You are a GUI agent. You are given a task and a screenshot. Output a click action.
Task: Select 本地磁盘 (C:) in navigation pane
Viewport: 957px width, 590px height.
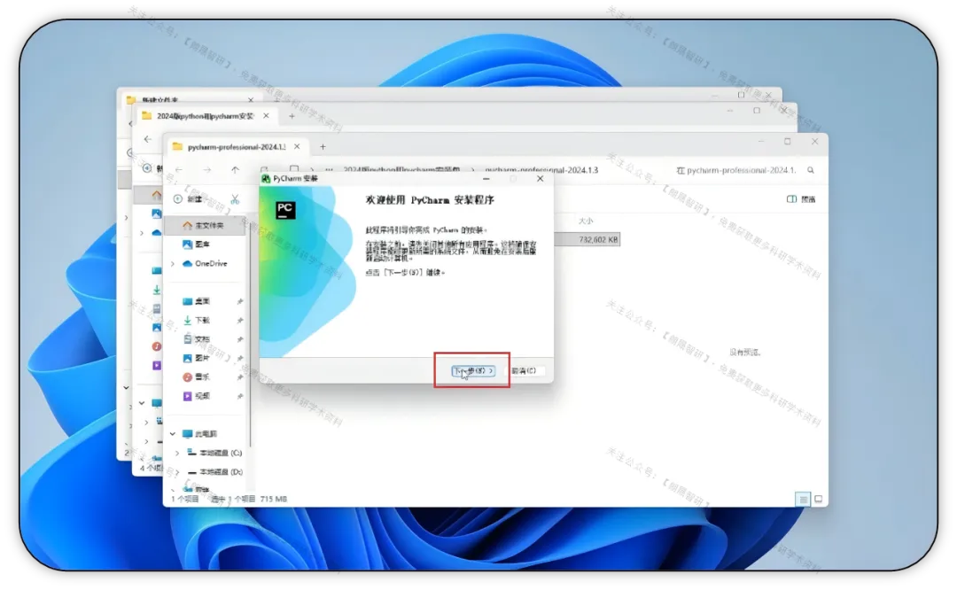[214, 453]
